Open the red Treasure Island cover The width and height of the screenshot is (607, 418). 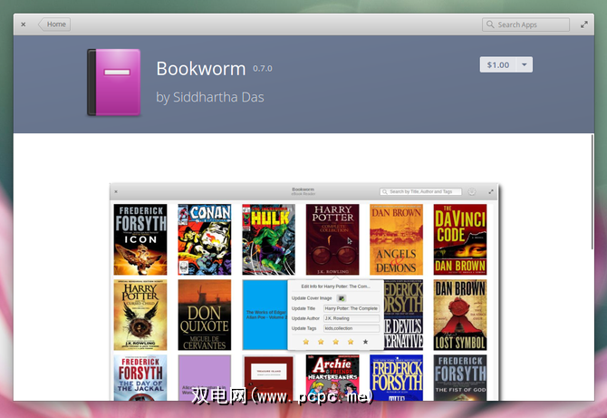pos(269,378)
